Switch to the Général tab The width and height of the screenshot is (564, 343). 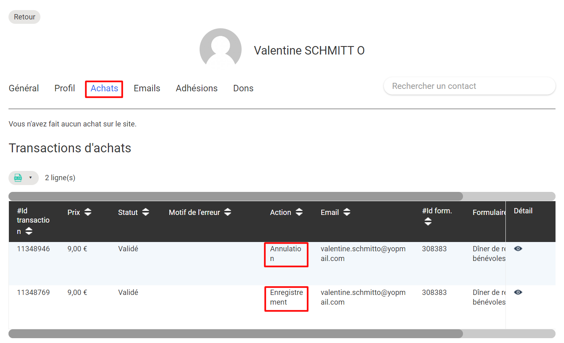pos(24,88)
